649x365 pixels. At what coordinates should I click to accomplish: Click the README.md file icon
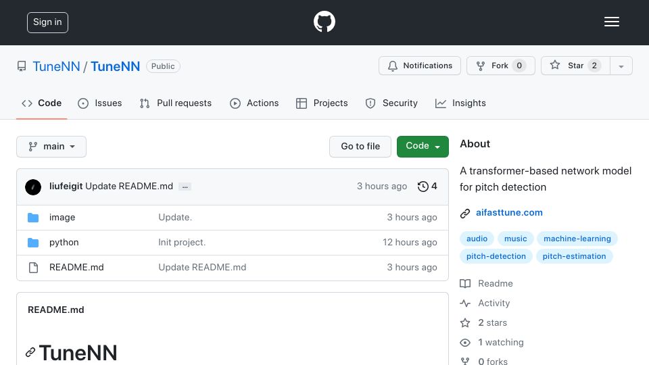click(x=33, y=268)
